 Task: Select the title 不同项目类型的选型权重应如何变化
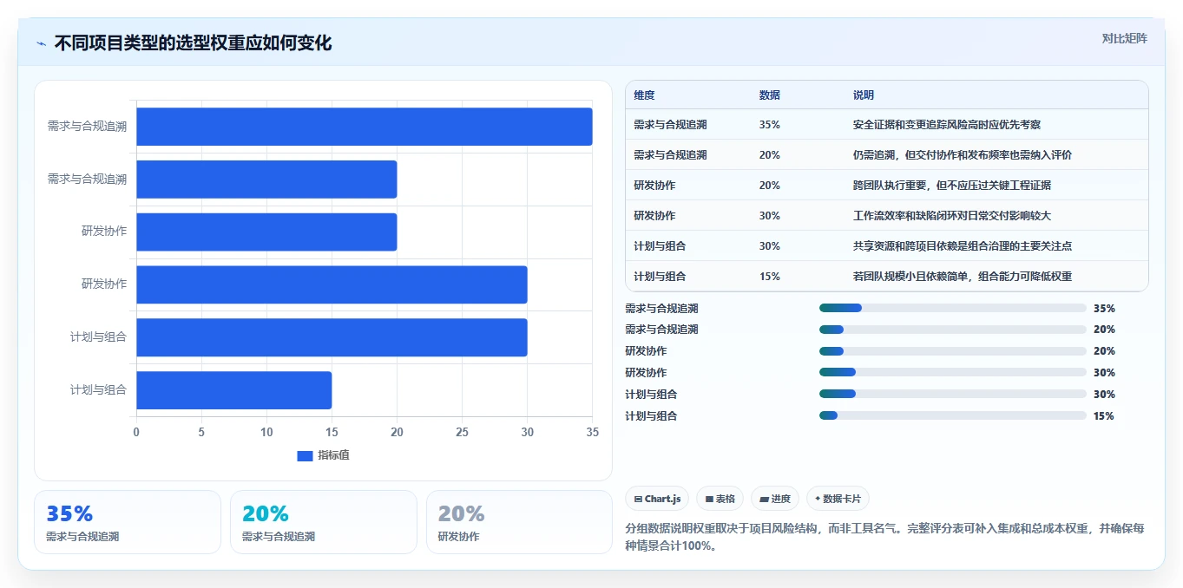point(193,43)
